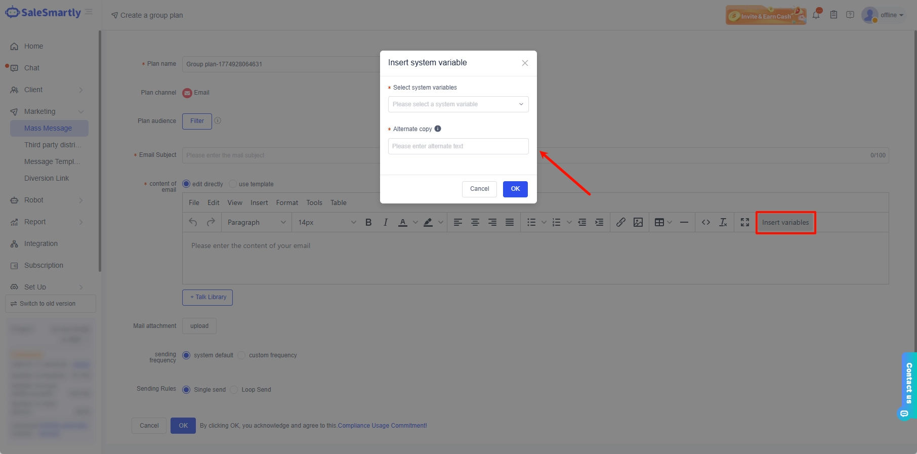Open the notification bell
The width and height of the screenshot is (917, 454).
(816, 15)
